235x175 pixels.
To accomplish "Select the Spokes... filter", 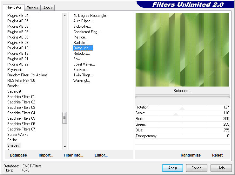I will (80, 70).
